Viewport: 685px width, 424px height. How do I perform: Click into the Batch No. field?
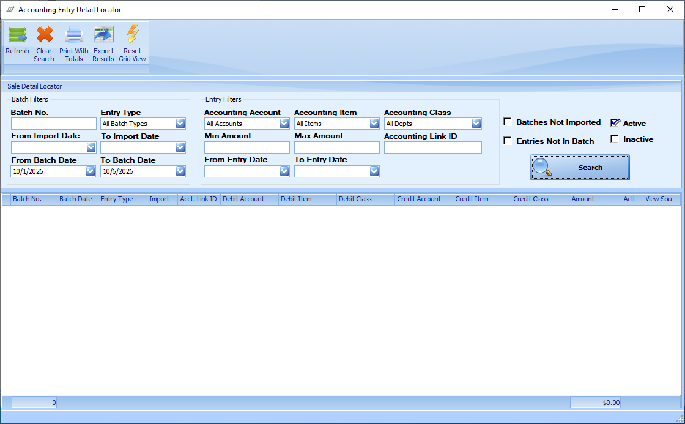[53, 124]
